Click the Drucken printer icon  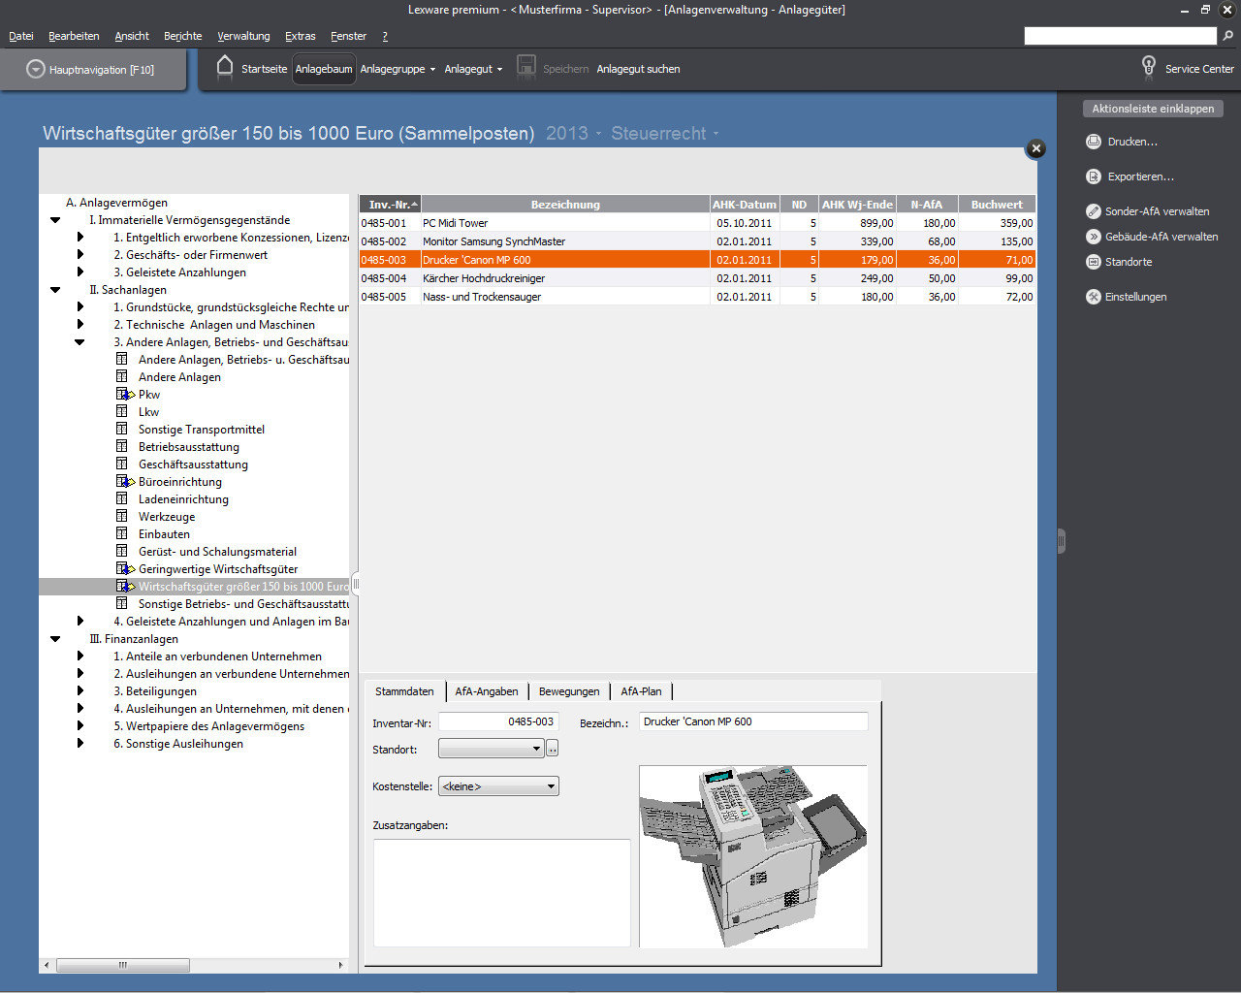1094,142
